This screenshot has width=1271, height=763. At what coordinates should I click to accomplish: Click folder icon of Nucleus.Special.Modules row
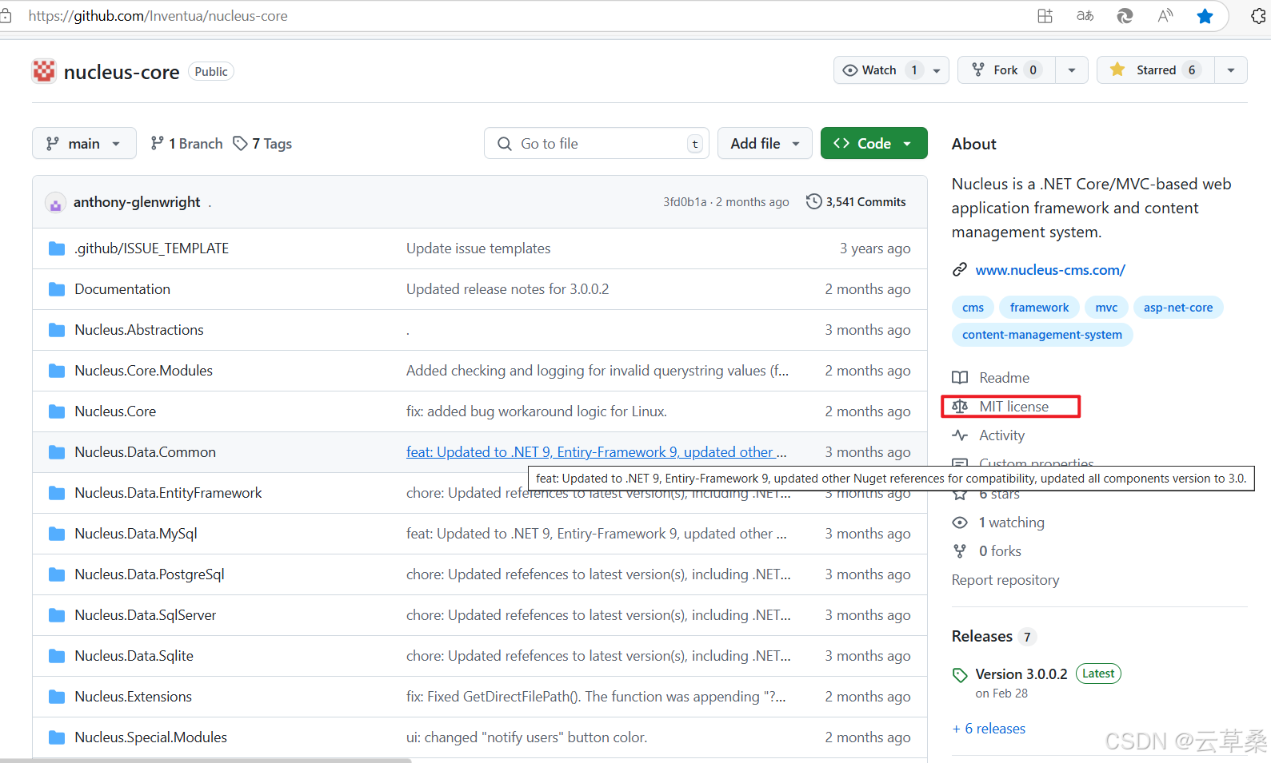click(x=57, y=737)
